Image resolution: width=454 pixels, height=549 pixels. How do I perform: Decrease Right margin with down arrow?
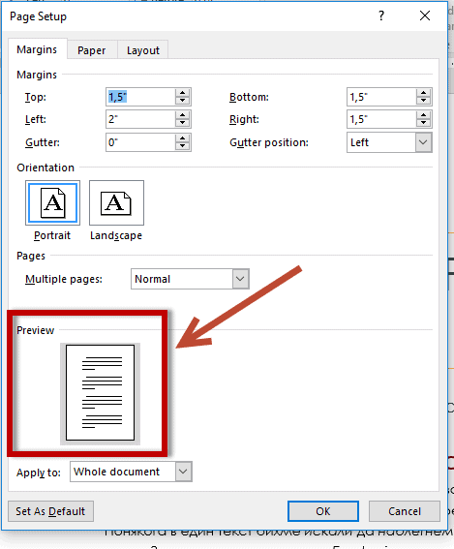(x=424, y=123)
